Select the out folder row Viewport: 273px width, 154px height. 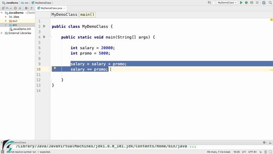17,21
